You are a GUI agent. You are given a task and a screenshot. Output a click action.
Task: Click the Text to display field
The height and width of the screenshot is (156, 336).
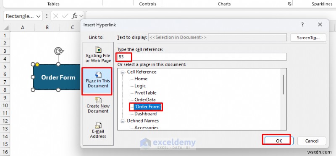click(x=217, y=37)
